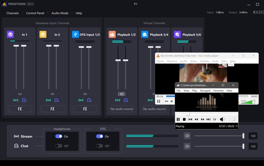The image size is (264, 166).
Task: Toggle stream routing on Playback 3/4
Action: [150, 100]
